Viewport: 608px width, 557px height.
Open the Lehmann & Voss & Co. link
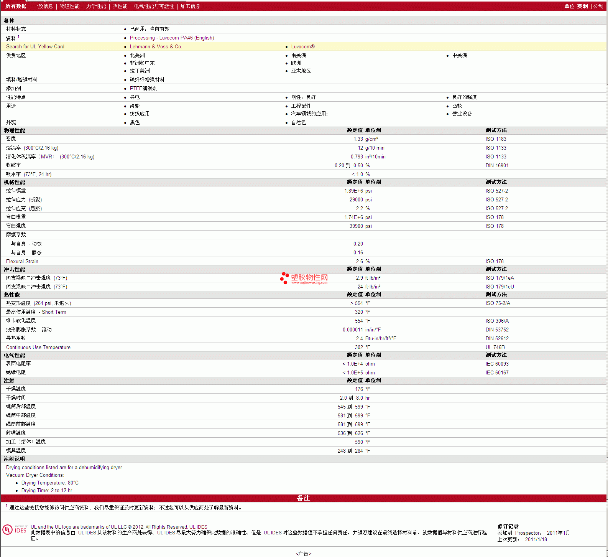(156, 47)
